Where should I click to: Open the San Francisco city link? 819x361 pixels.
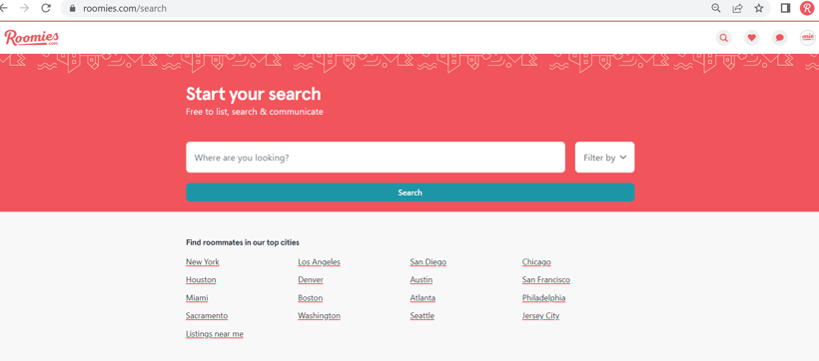(546, 279)
